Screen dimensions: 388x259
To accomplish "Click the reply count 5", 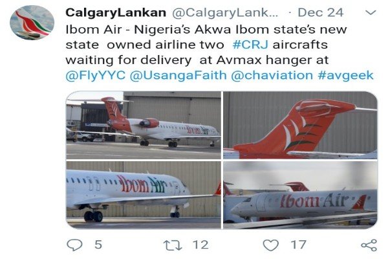I will [x=98, y=245].
